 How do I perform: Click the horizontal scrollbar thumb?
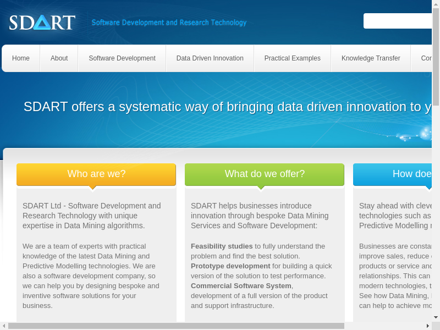(x=176, y=326)
